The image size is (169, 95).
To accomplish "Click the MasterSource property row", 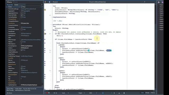I will tap(24, 64).
